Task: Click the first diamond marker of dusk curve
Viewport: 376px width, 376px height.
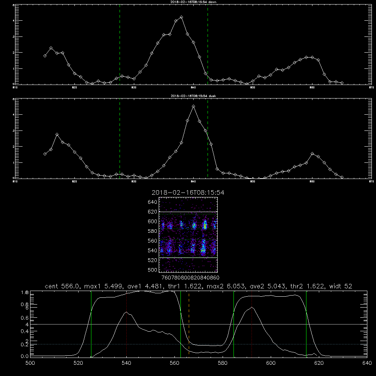Action: tap(45, 154)
